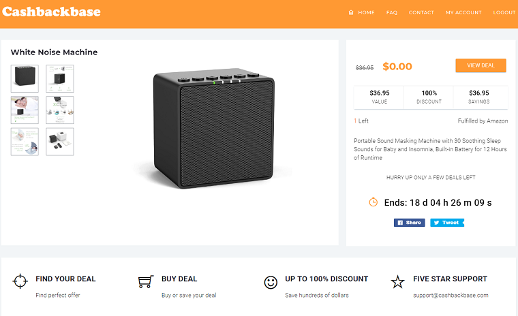Viewport: 518px width, 316px height.
Task: Open My Account page
Action: click(463, 12)
